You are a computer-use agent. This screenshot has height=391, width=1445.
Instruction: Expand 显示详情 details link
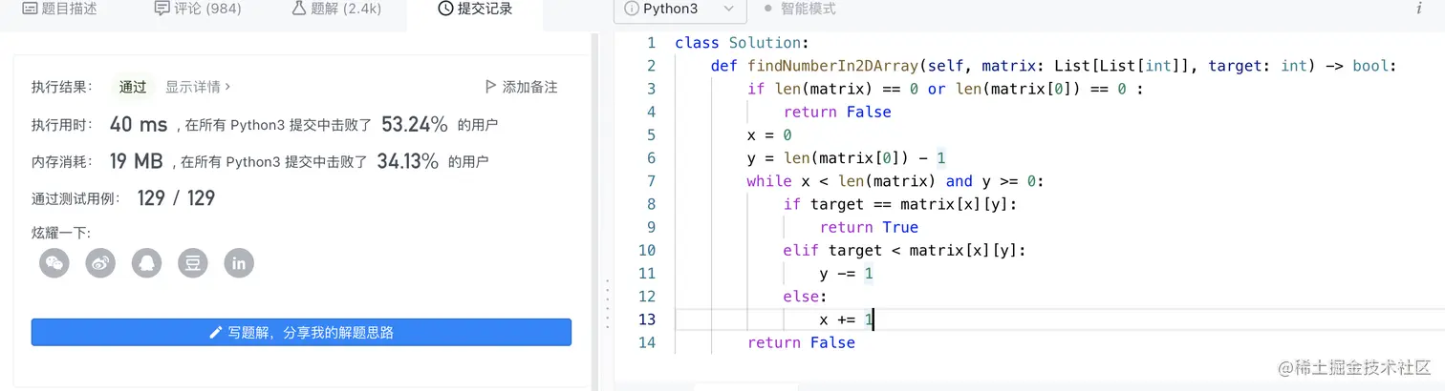[x=198, y=87]
